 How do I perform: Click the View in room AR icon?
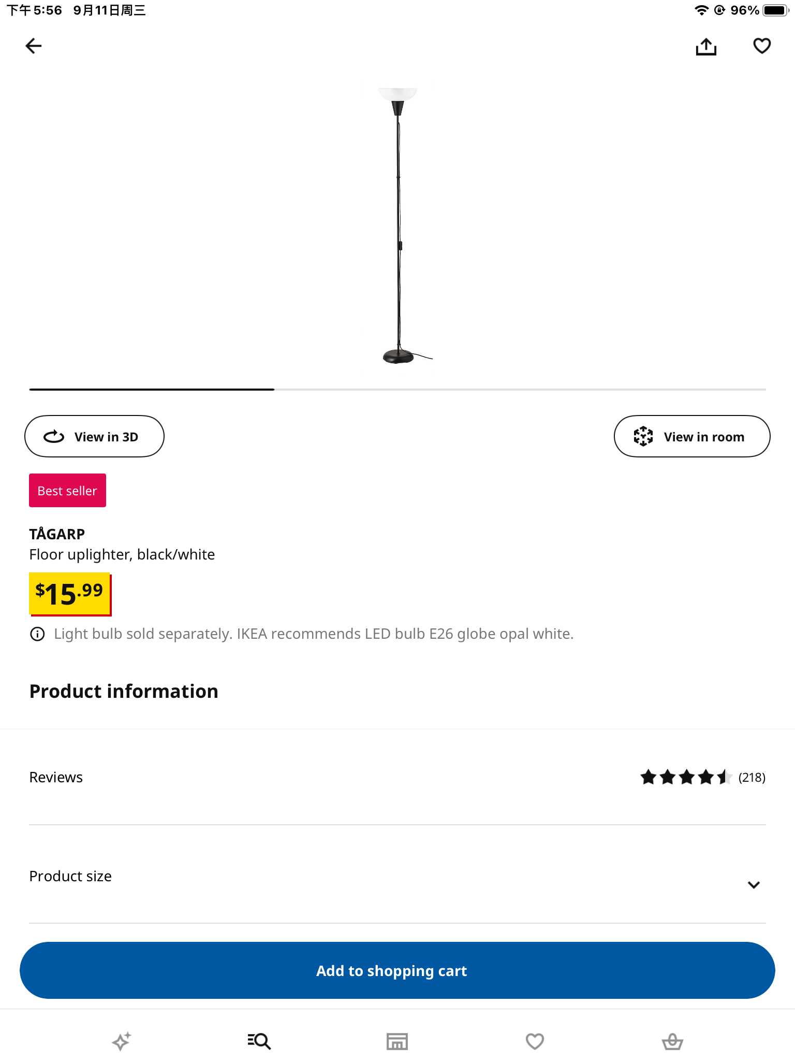(x=643, y=437)
